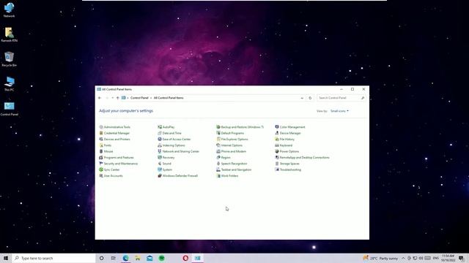
Task: Open Troubleshooting item
Action: coord(288,169)
